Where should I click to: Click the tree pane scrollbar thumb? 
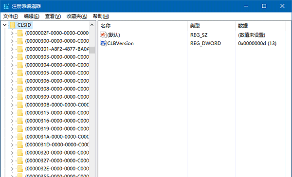[x=92, y=50]
